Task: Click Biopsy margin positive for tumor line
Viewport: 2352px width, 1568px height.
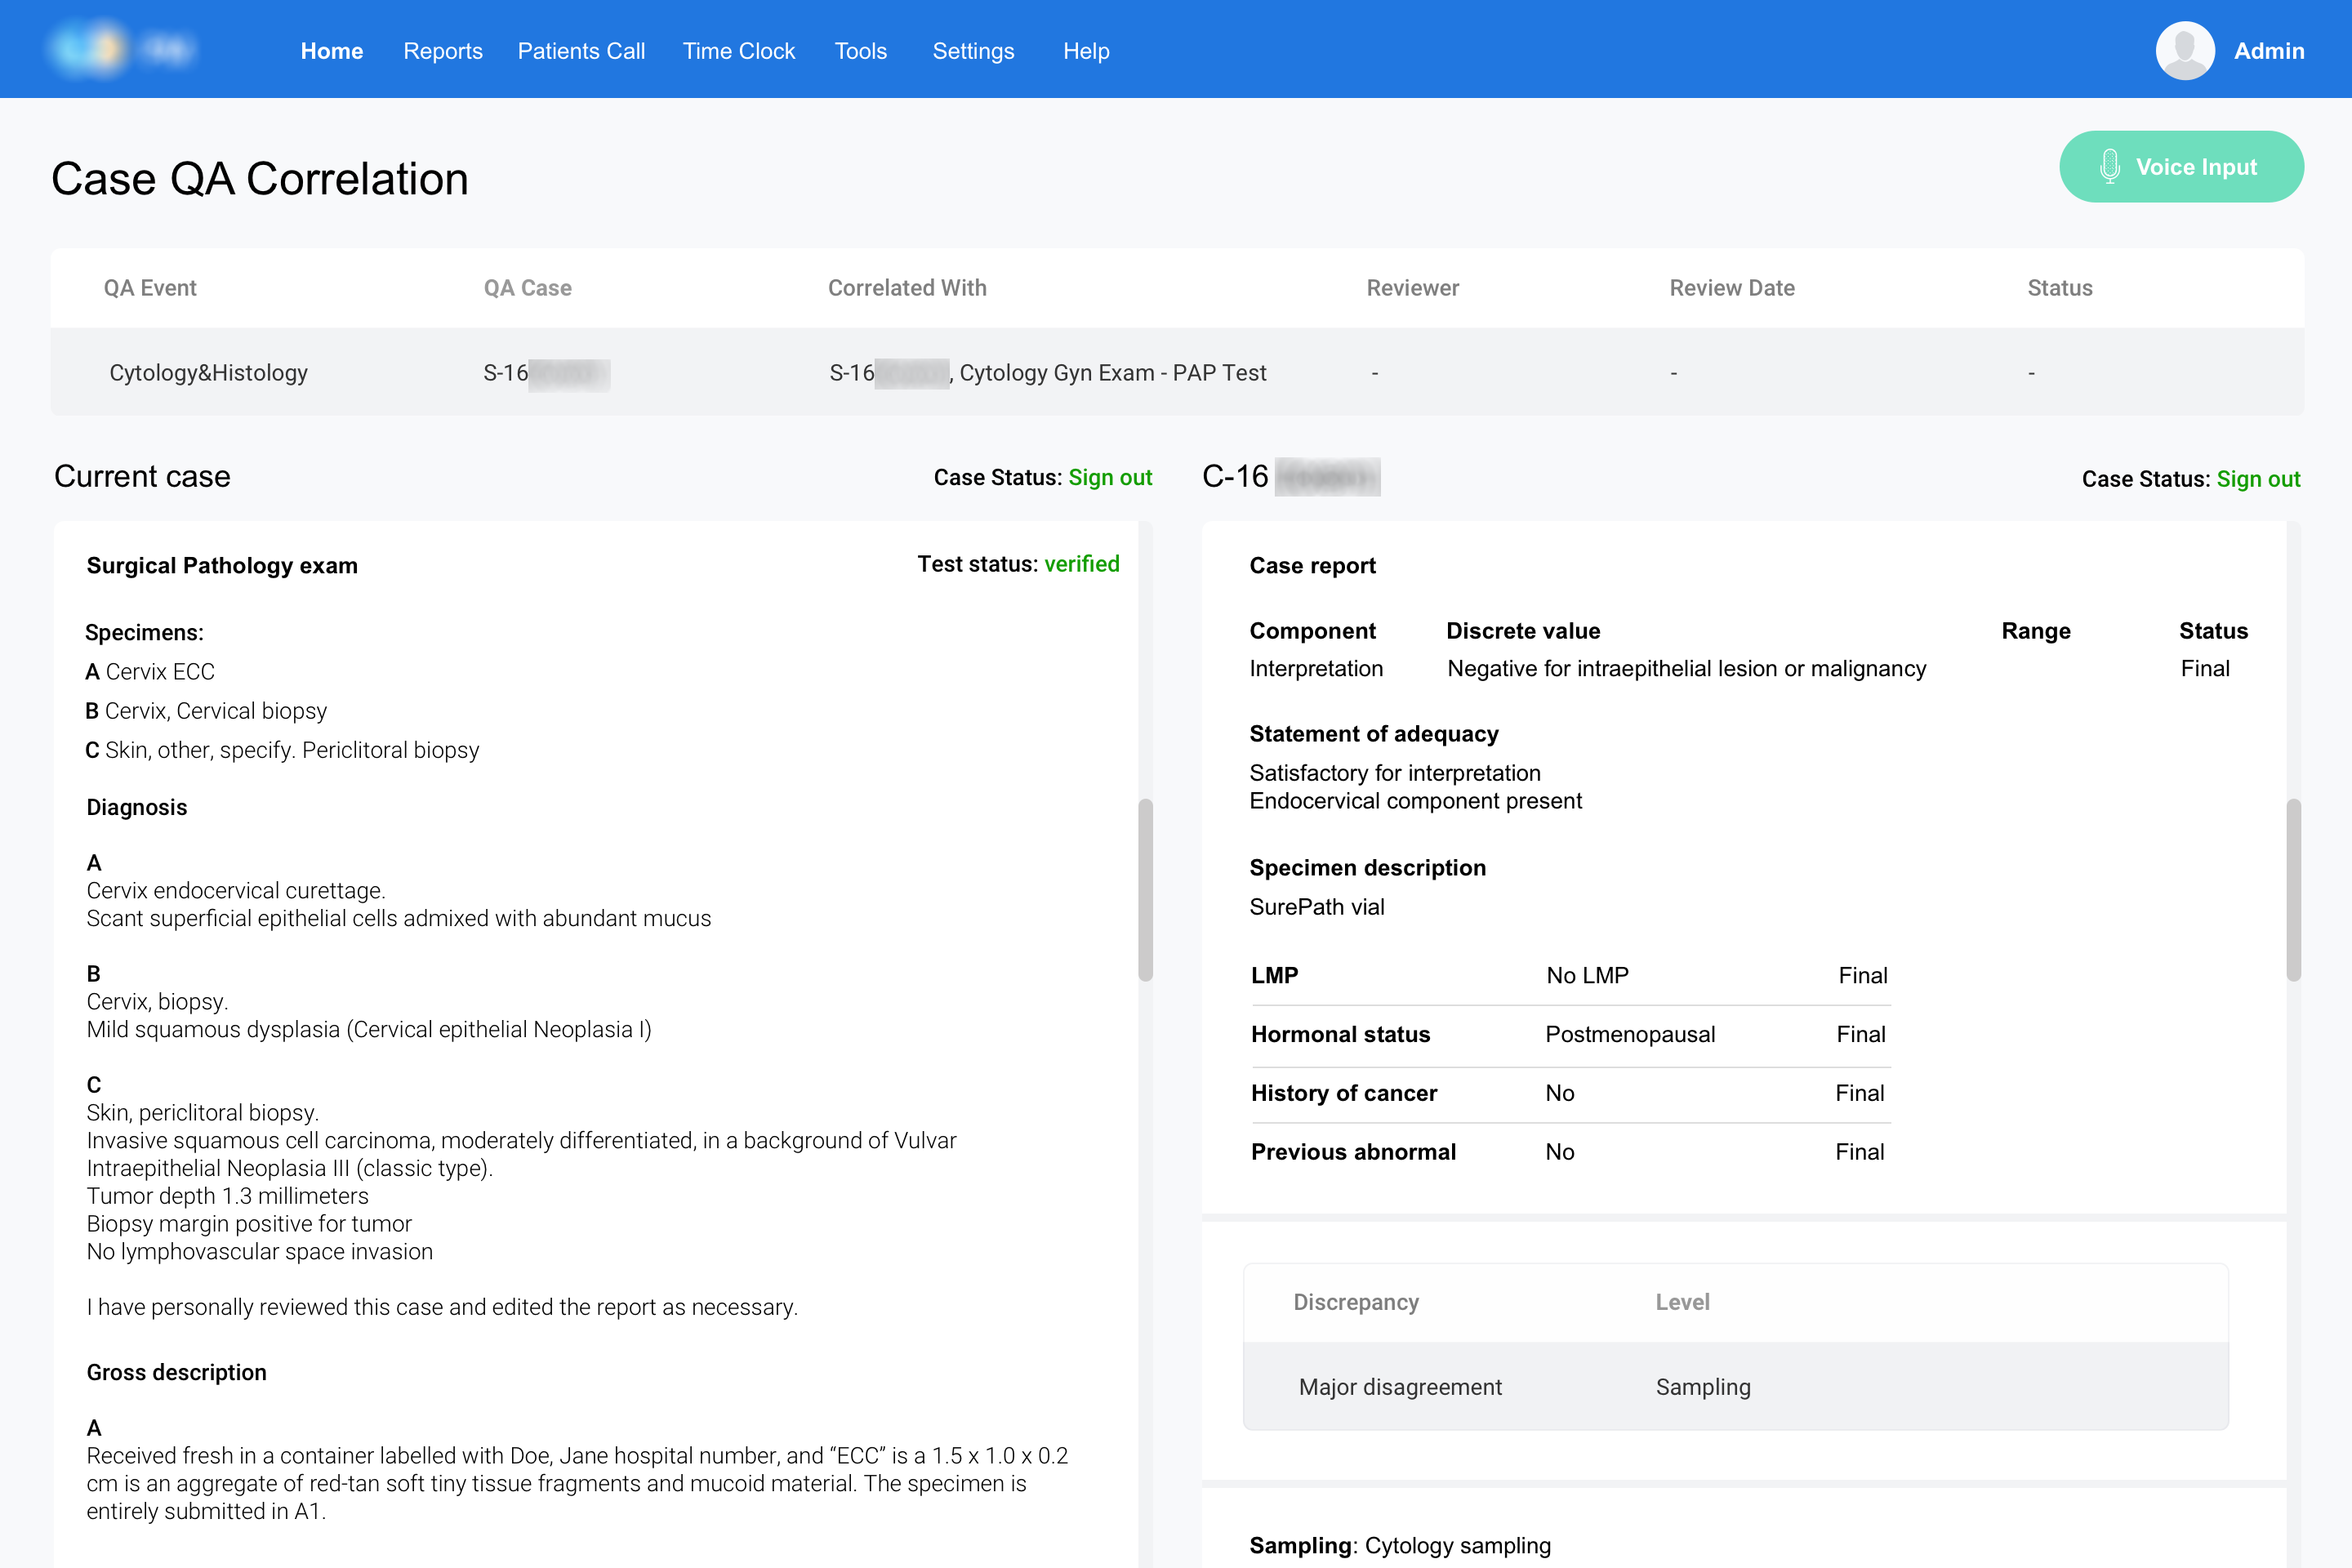Action: pos(249,1224)
